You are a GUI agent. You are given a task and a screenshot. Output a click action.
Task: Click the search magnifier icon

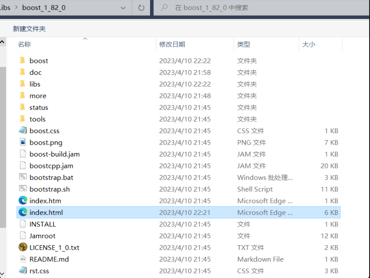(x=164, y=8)
